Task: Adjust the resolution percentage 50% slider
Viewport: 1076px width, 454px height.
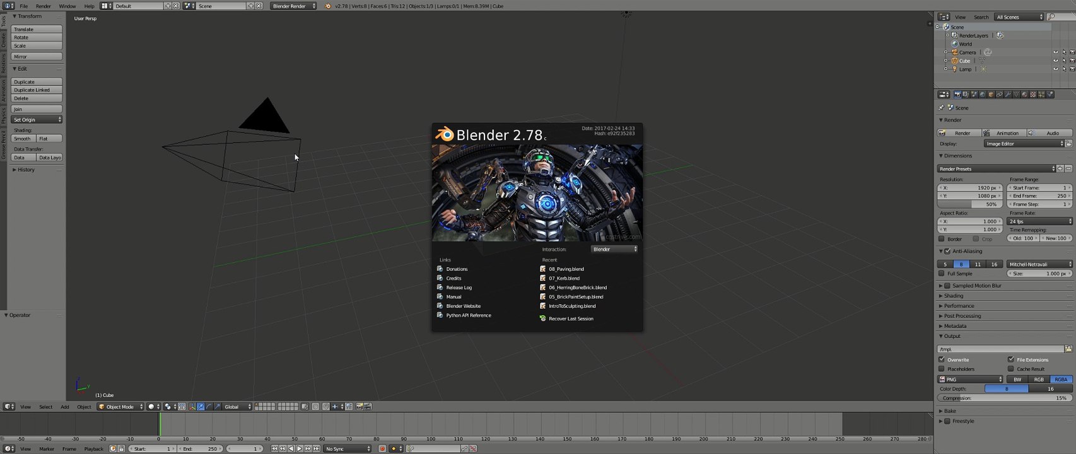Action: [x=969, y=204]
